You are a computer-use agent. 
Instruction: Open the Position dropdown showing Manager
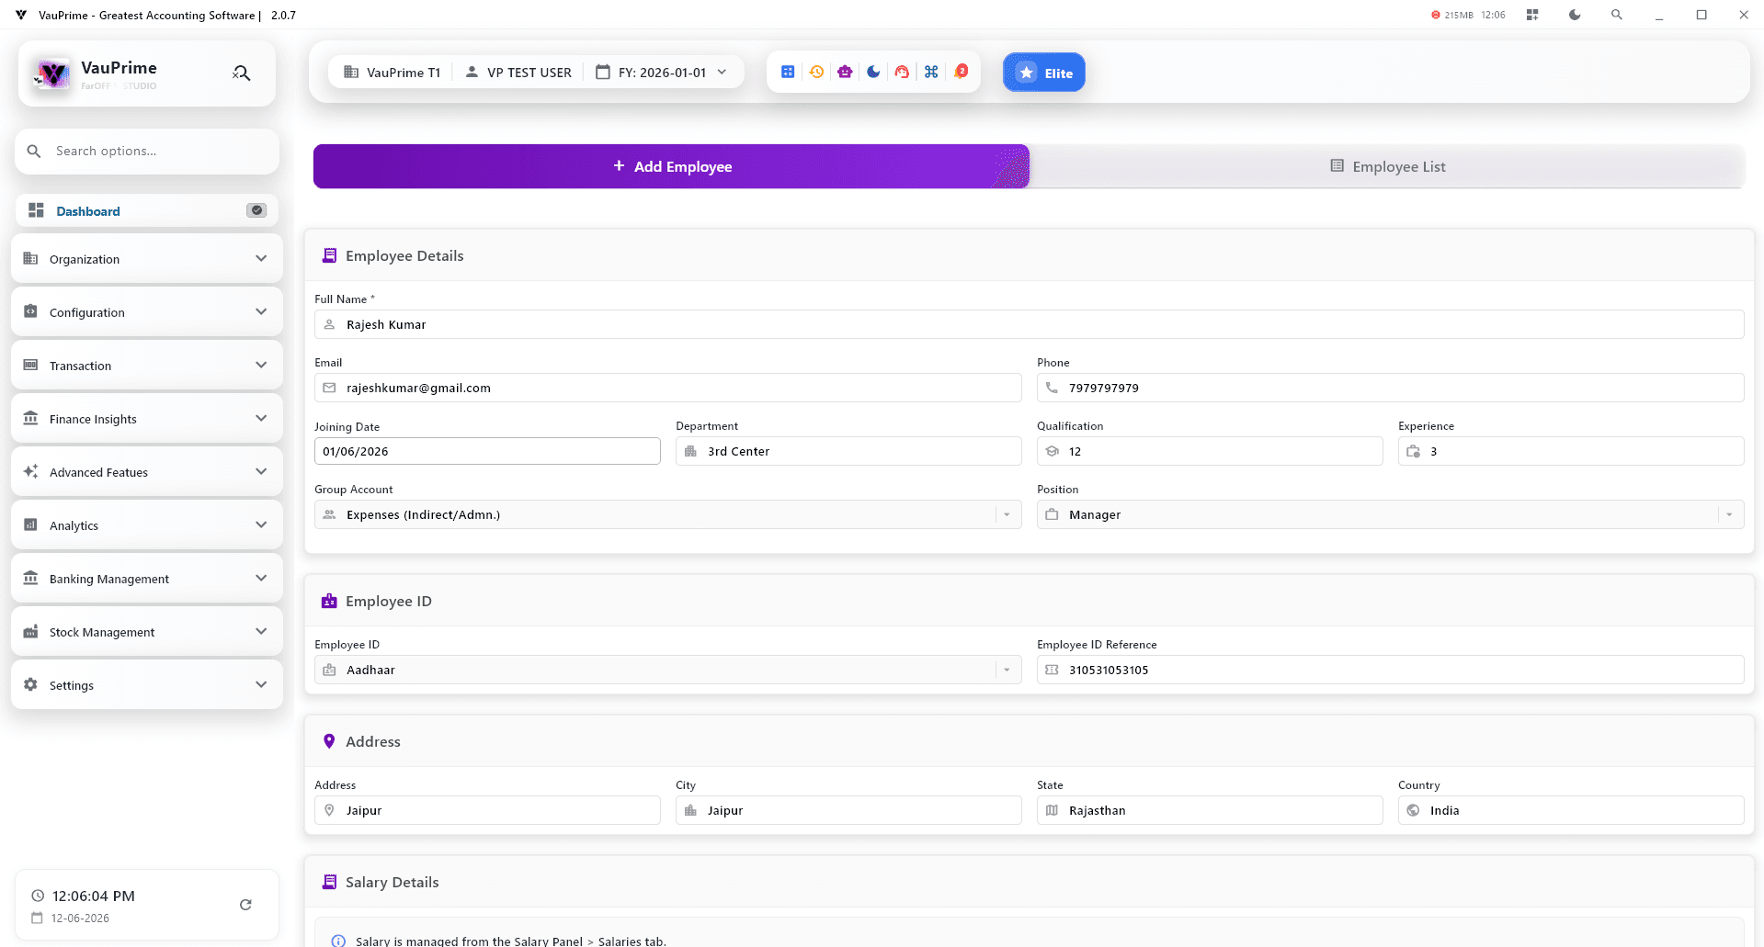coord(1390,514)
